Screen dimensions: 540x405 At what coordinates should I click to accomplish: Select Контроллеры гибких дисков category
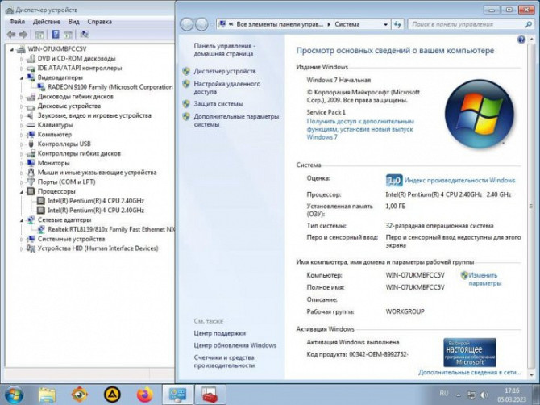[79, 153]
